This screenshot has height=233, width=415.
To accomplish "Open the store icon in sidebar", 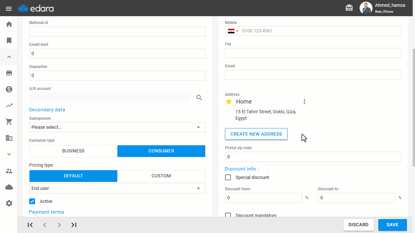I will pos(9,73).
